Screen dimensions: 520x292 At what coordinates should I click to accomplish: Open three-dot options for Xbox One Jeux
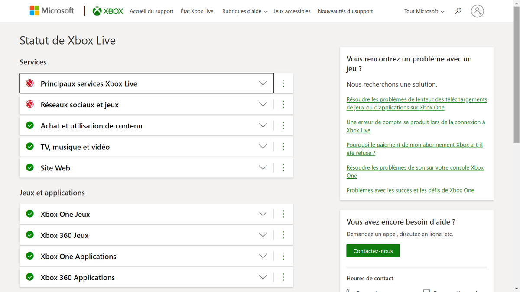tap(284, 214)
